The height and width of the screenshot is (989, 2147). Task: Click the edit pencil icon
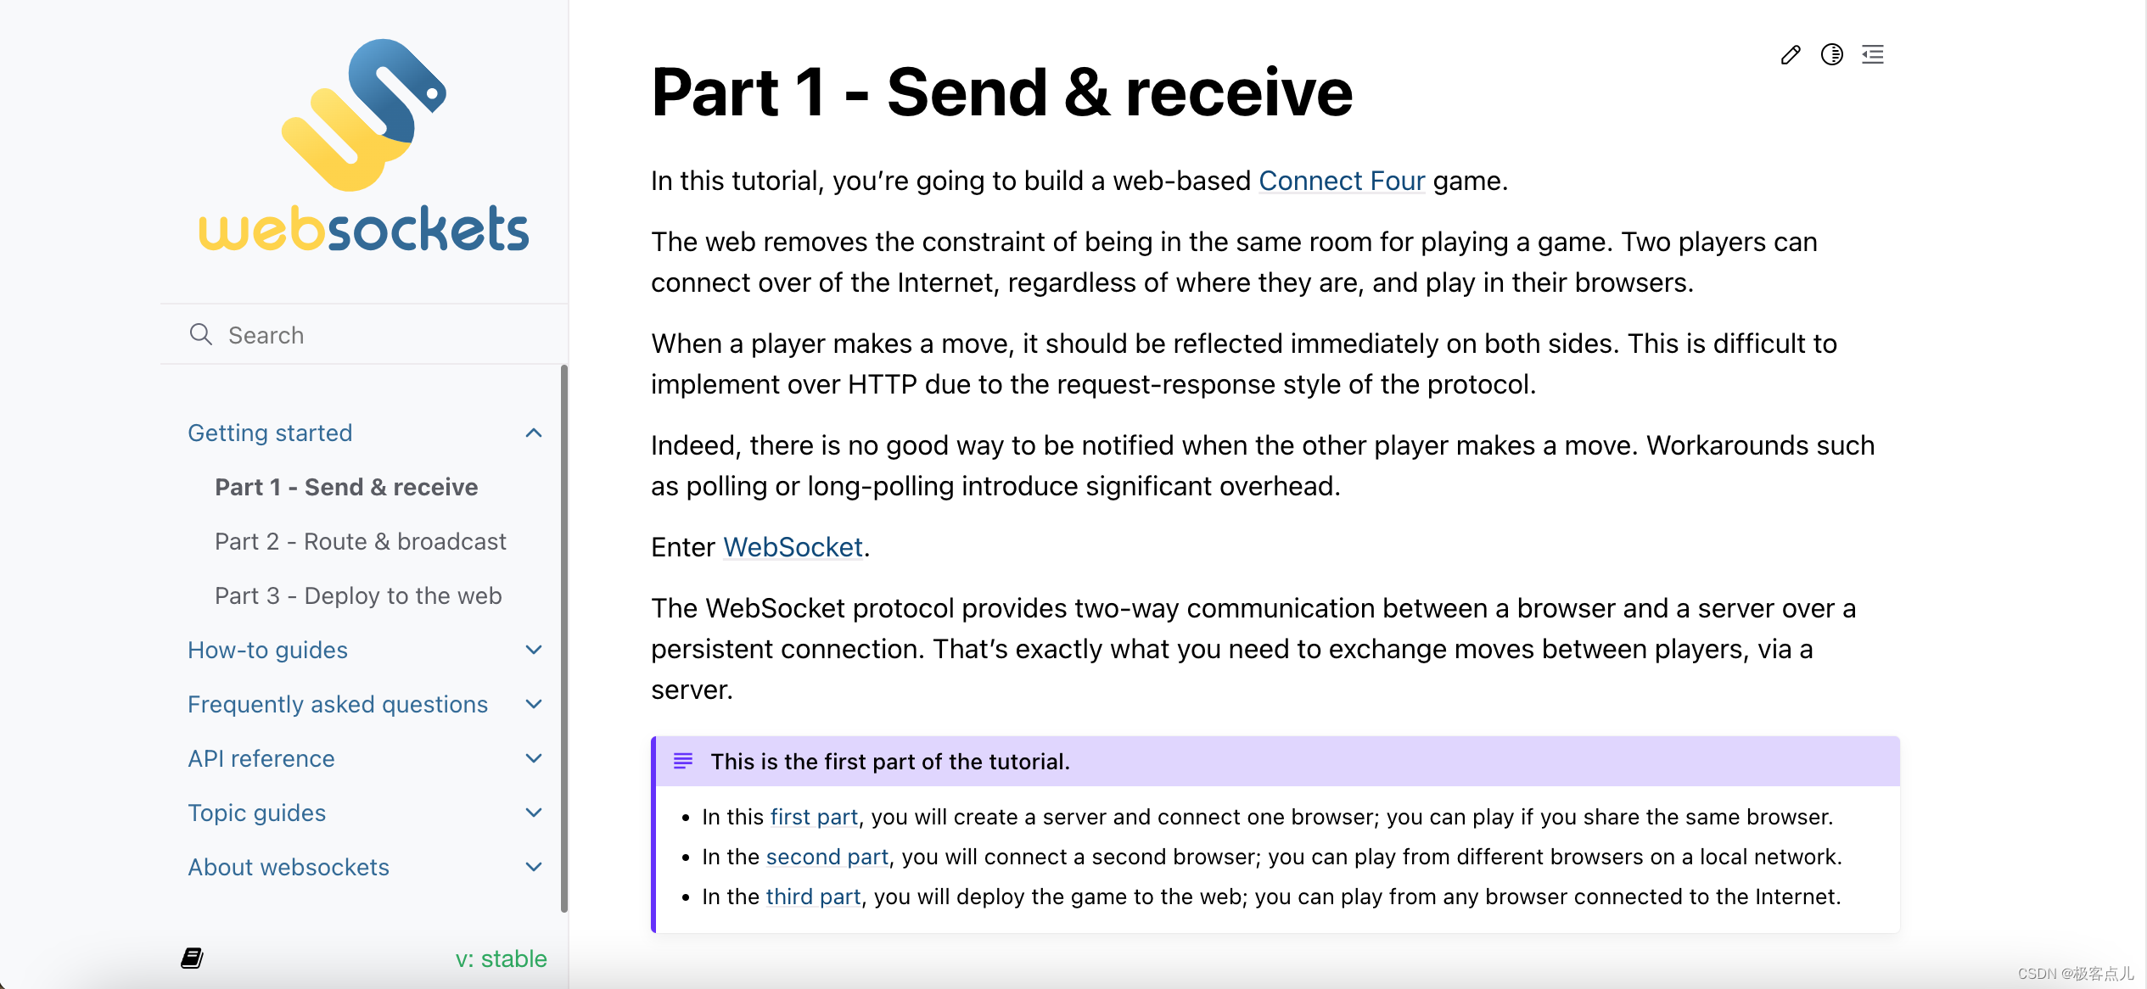(x=1790, y=53)
